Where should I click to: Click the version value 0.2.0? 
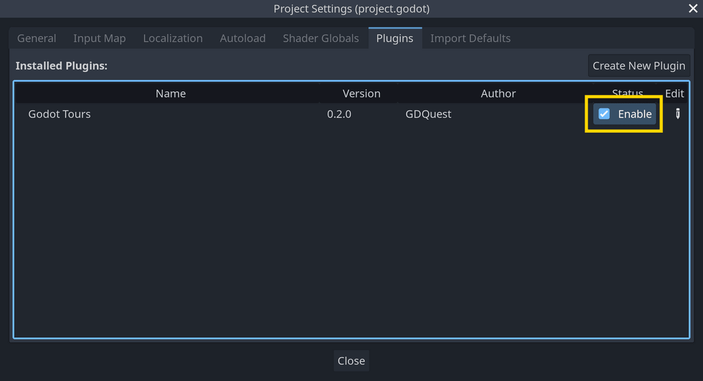(339, 114)
